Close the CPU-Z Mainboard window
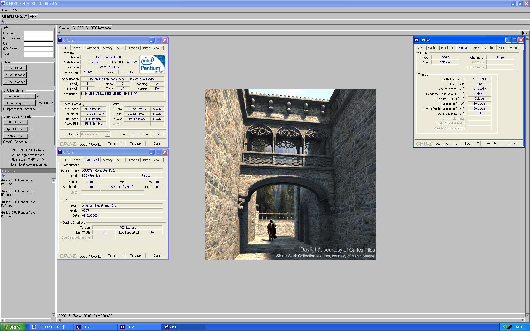 tap(165, 152)
